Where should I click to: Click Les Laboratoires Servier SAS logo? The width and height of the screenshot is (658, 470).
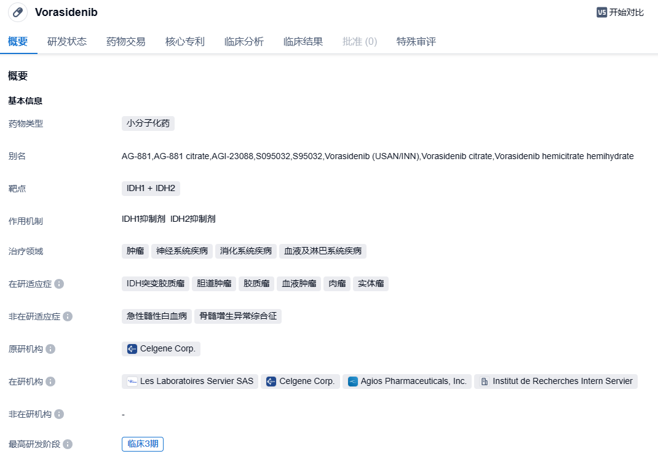[x=132, y=382]
